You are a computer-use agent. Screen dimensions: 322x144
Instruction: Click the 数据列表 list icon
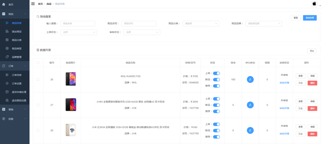[x=38, y=50]
